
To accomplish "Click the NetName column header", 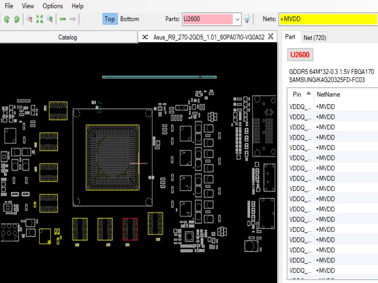I will click(x=328, y=94).
